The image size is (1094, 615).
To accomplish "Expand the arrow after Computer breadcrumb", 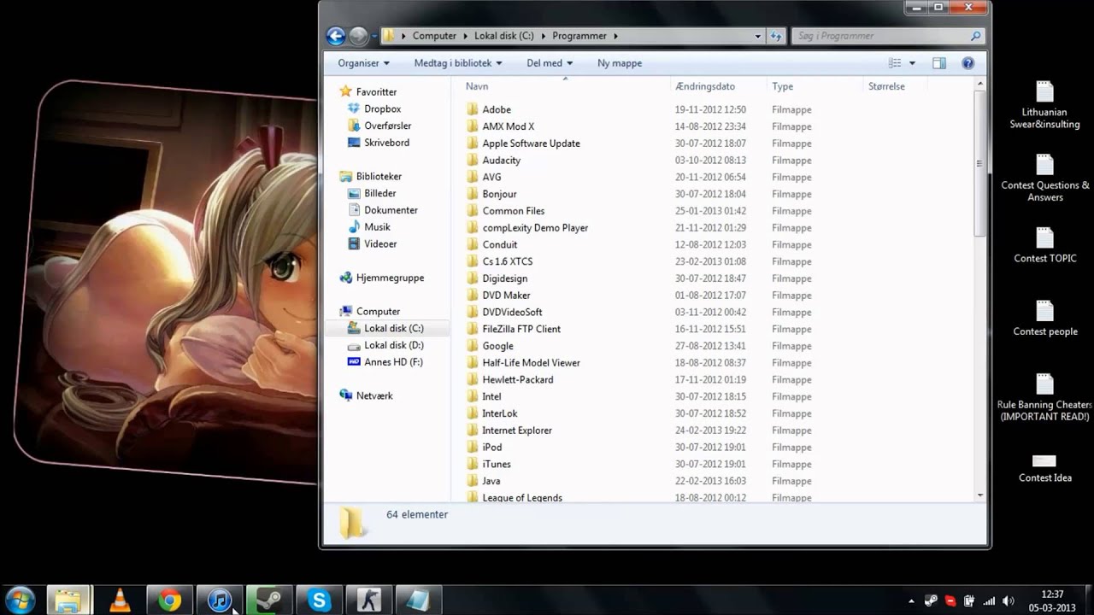I will click(466, 36).
